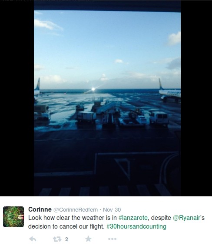Open the @Ryanair mention link
Viewport: 212px width, 246px height.
click(x=187, y=218)
